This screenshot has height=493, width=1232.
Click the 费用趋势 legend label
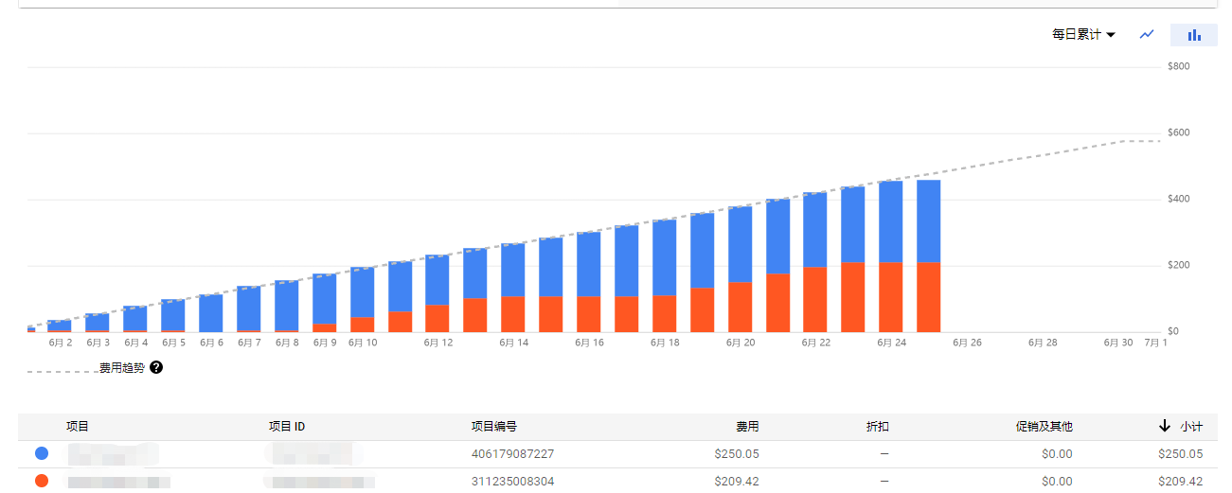point(122,367)
